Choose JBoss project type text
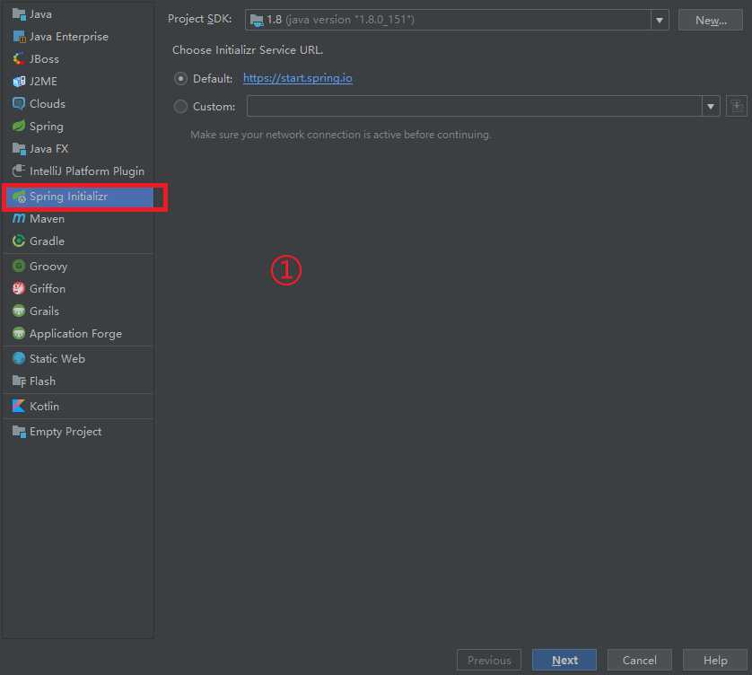The width and height of the screenshot is (752, 675). (44, 59)
